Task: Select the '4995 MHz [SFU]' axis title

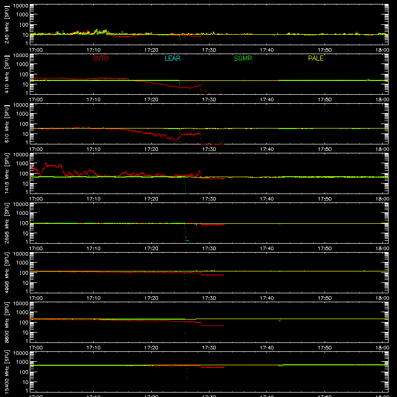Action: pos(6,272)
